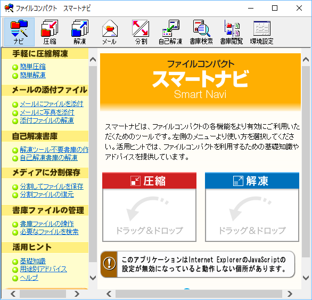Click the 自己解凍書庫 section heading
Image resolution: width=312 pixels, height=300 pixels.
(35, 136)
